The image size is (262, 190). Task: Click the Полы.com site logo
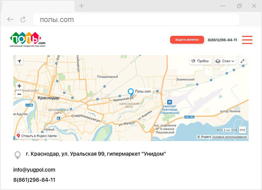click(28, 39)
